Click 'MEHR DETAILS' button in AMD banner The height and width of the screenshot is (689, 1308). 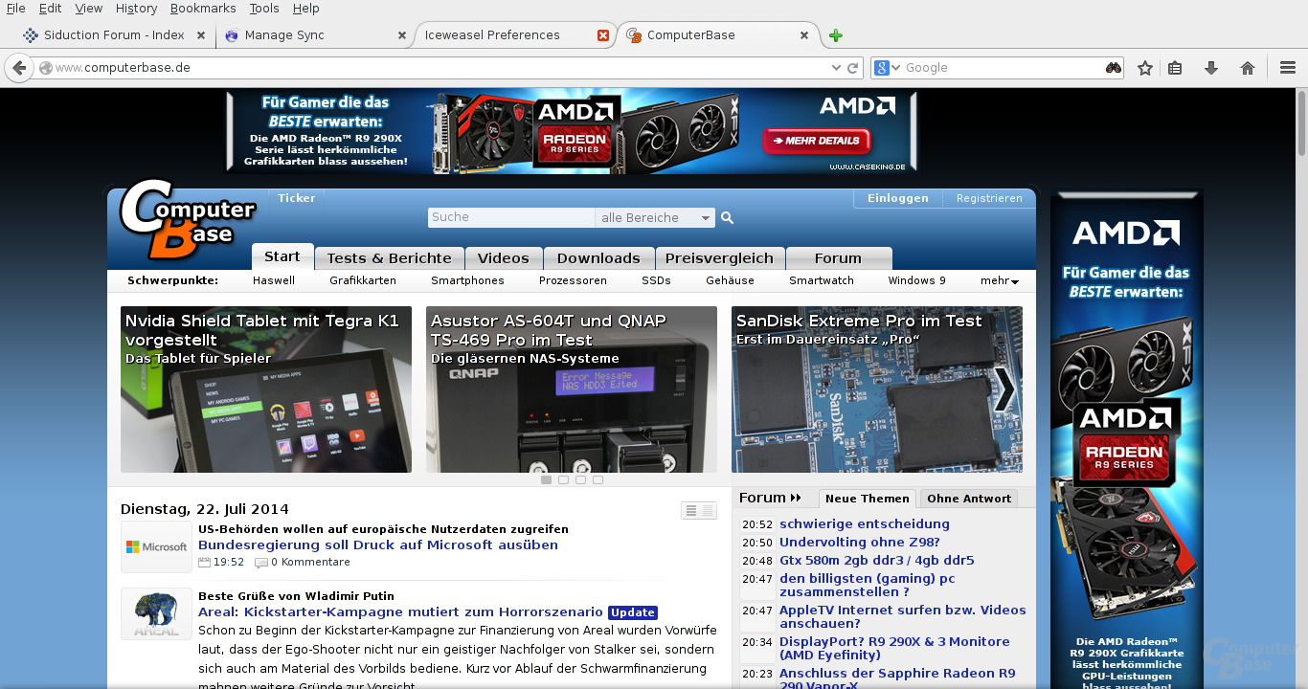pyautogui.click(x=817, y=141)
